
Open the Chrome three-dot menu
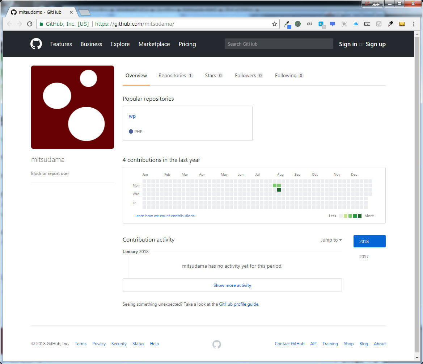click(x=414, y=24)
